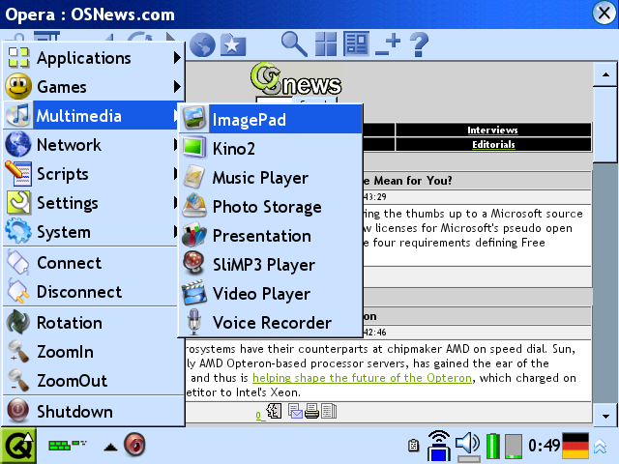Expand the Applications submenu arrow
The height and width of the screenshot is (464, 619).
[177, 58]
